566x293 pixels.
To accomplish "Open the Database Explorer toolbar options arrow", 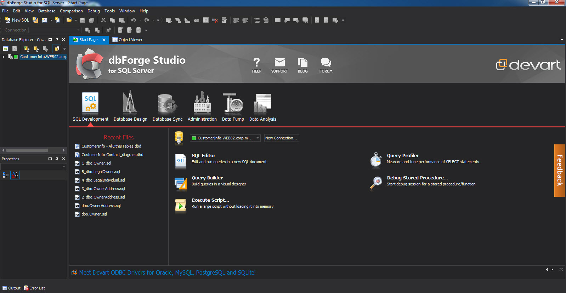I will pyautogui.click(x=64, y=49).
